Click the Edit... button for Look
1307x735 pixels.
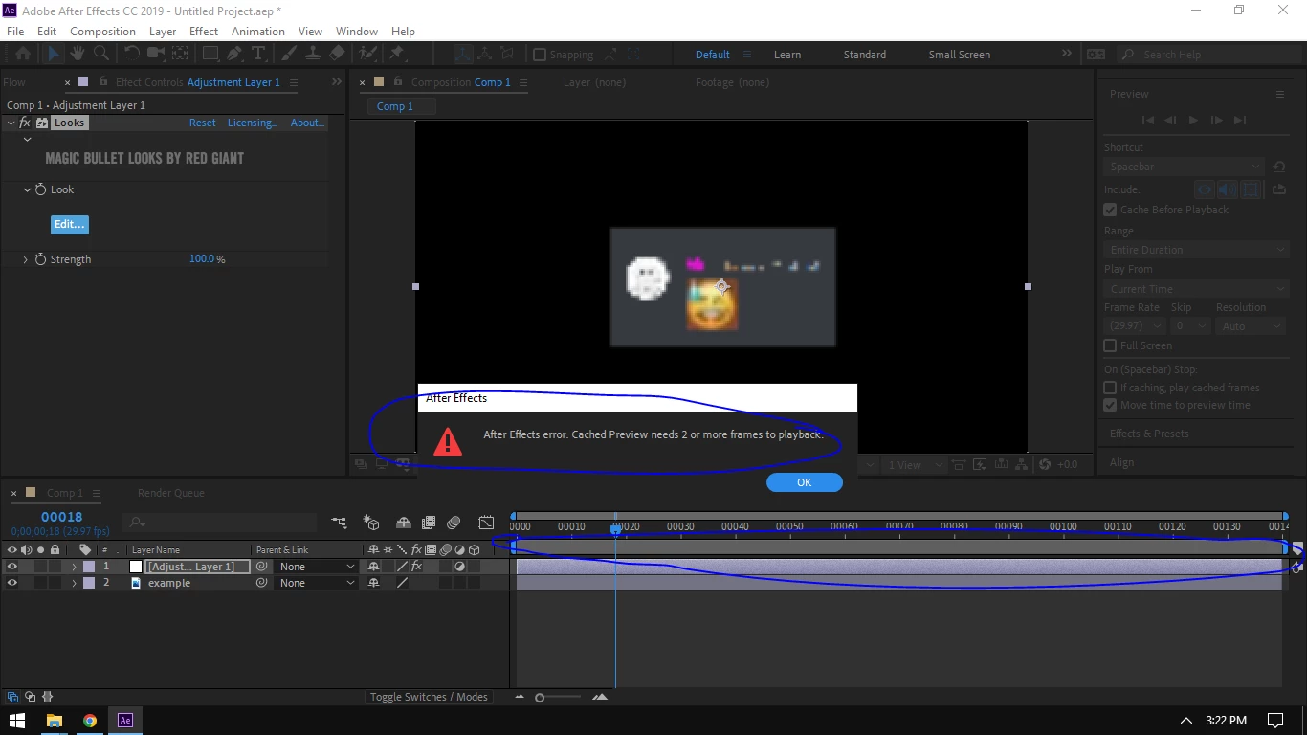[70, 224]
